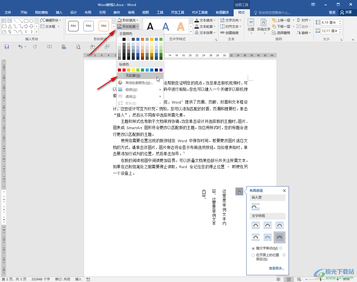357x282 pixels.
Task: Open Shape Fill (形状填充) dropdown
Action: (128, 20)
